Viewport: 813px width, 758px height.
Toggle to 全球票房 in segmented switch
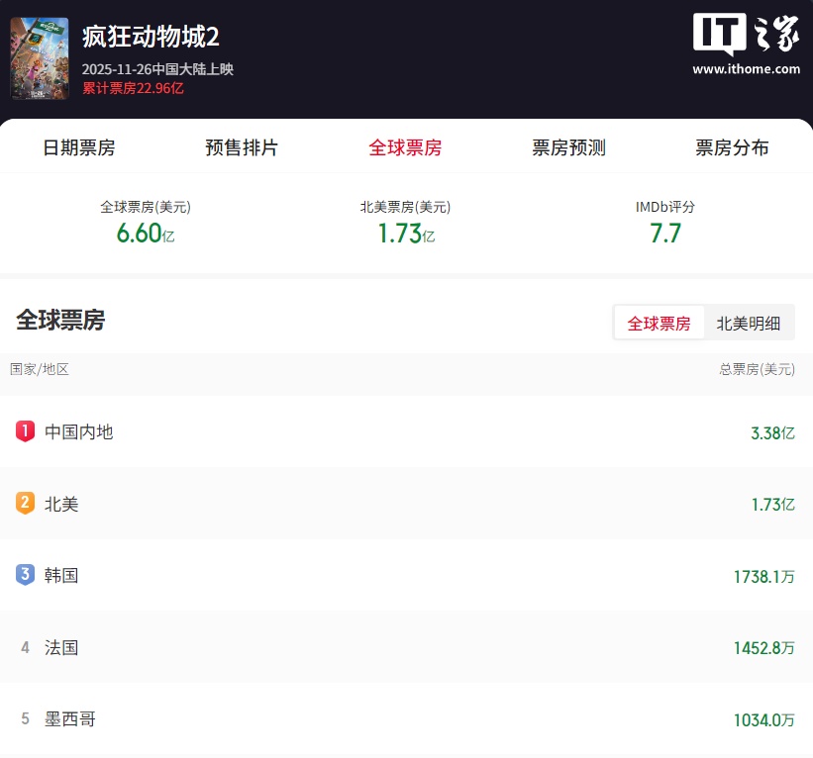pos(660,324)
